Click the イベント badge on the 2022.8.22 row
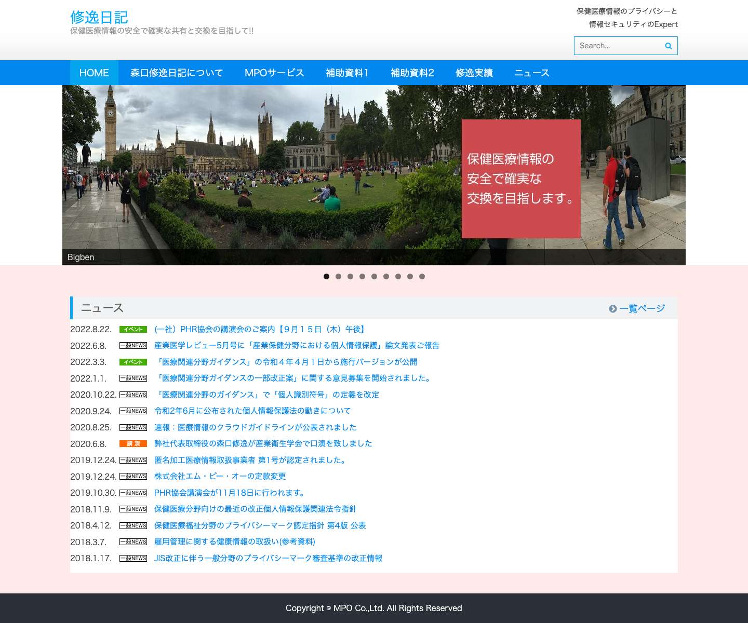 pyautogui.click(x=133, y=329)
